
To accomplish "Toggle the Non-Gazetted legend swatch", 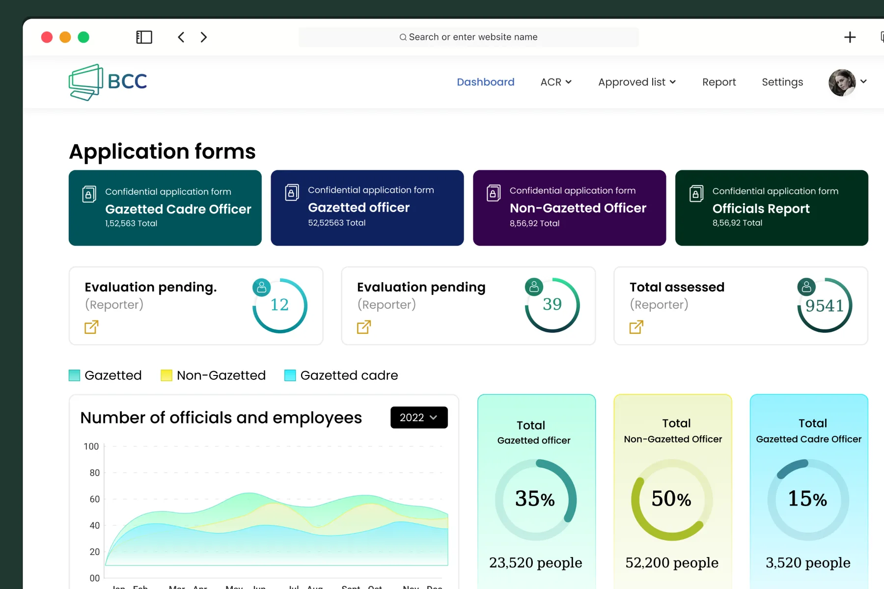I will pos(166,375).
